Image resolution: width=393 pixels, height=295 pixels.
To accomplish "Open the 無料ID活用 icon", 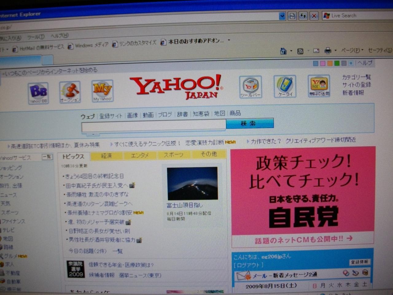I will (319, 86).
